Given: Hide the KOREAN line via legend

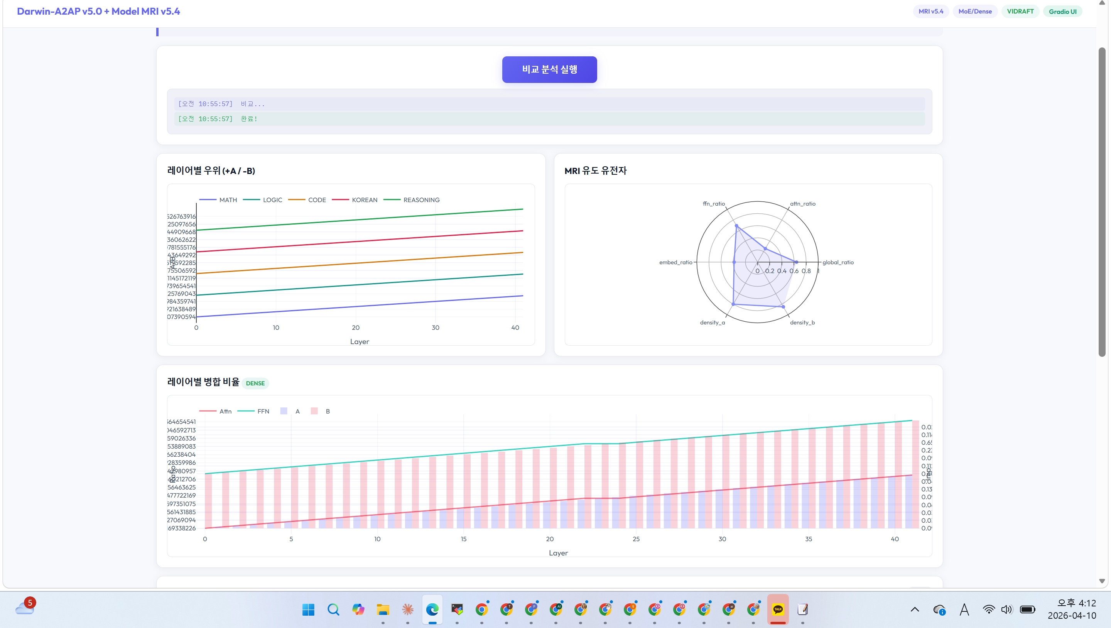Looking at the screenshot, I should [364, 200].
